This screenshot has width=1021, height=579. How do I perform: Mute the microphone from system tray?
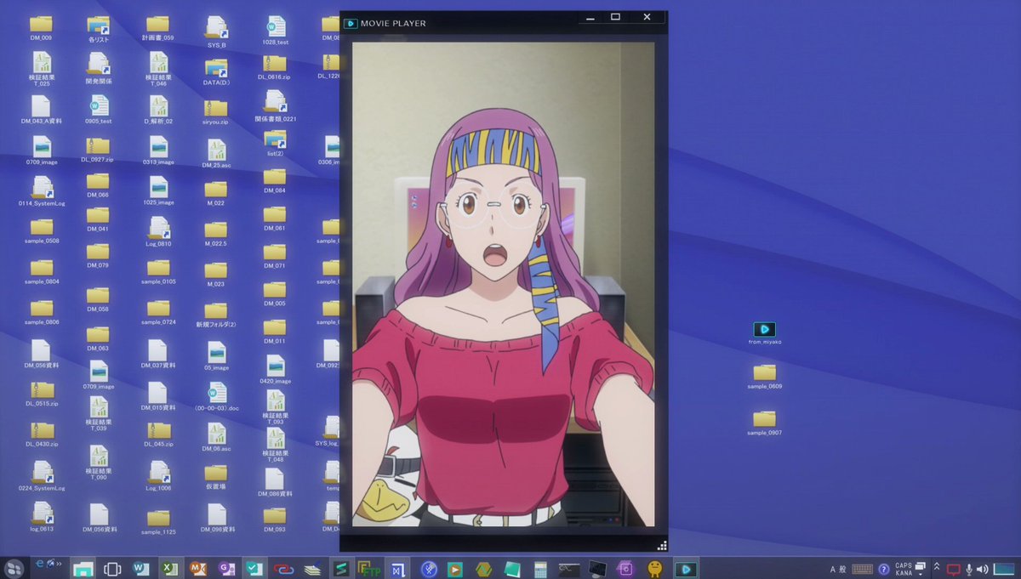point(968,569)
